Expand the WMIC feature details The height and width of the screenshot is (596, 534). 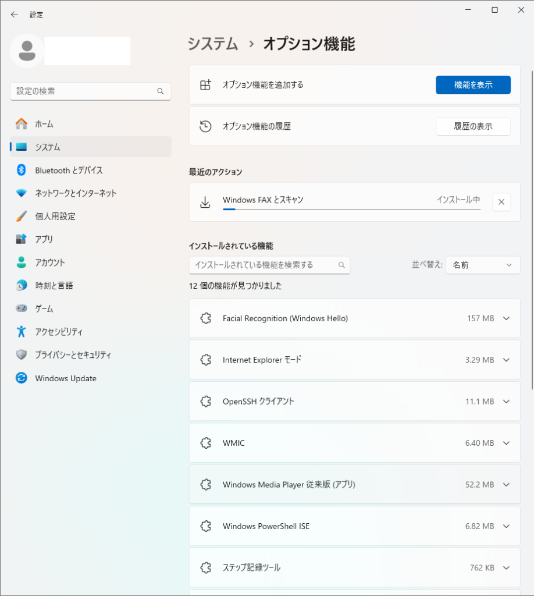(x=506, y=443)
